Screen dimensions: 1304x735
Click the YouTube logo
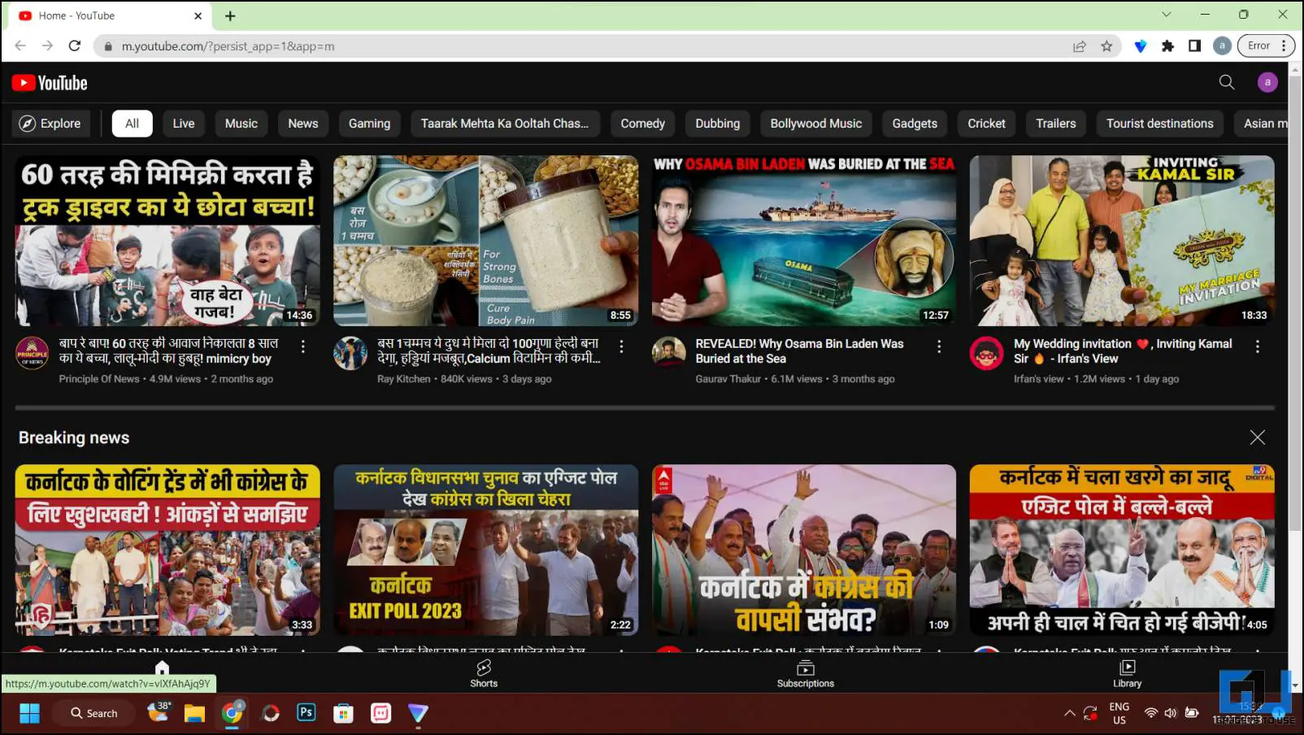coord(50,83)
